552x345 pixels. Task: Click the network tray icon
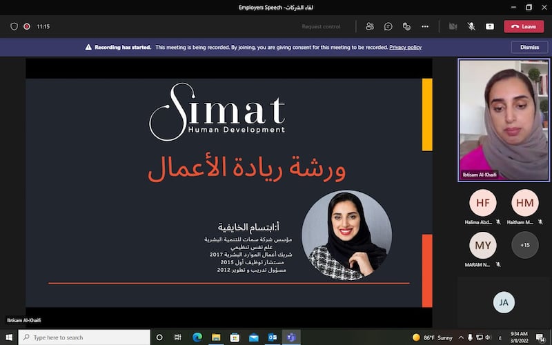point(479,337)
